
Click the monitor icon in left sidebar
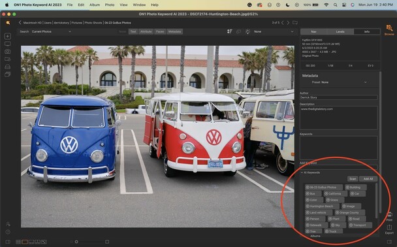pyautogui.click(x=8, y=44)
